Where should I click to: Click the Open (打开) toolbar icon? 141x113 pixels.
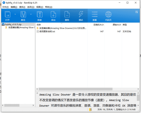click(x=7, y=14)
